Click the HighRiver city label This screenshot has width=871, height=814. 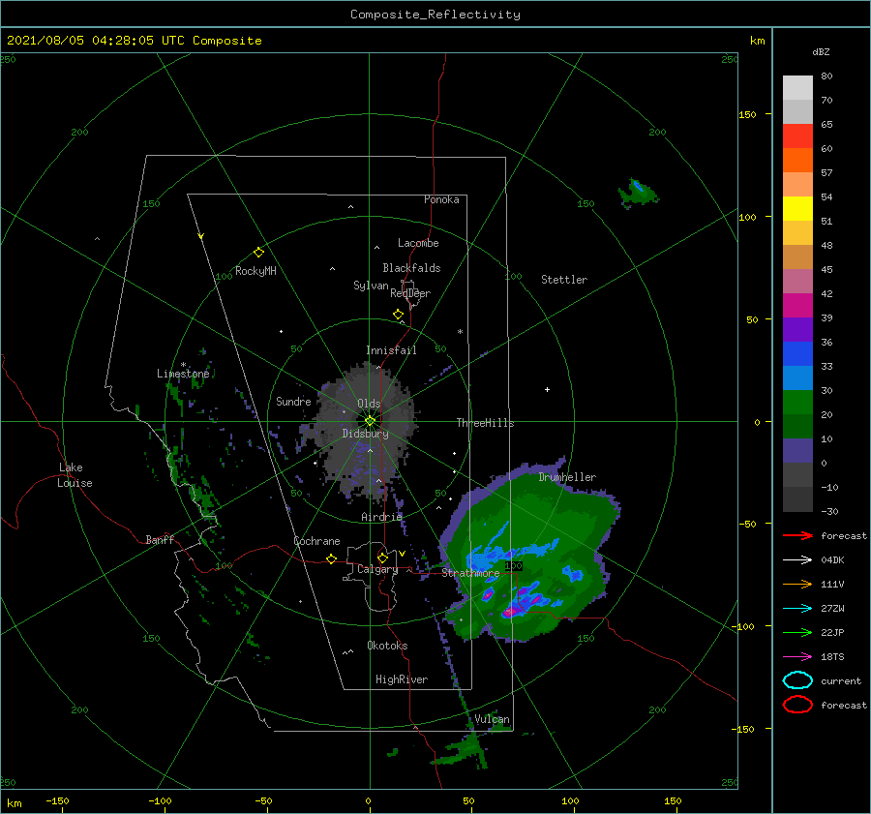click(x=401, y=679)
